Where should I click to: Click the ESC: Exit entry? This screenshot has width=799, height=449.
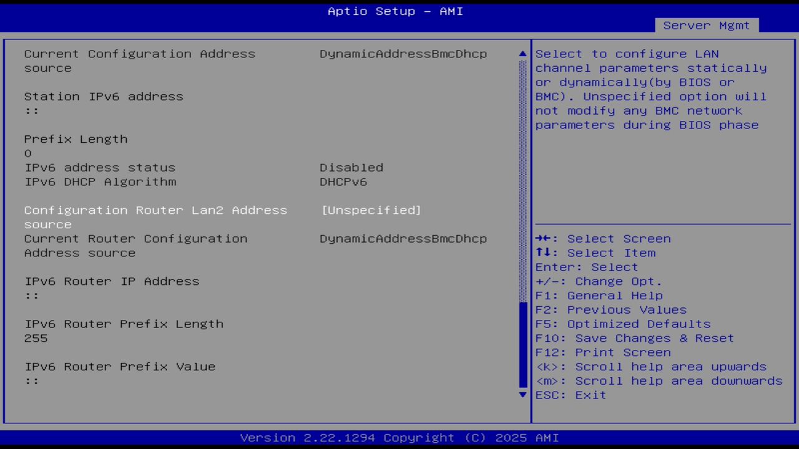570,395
